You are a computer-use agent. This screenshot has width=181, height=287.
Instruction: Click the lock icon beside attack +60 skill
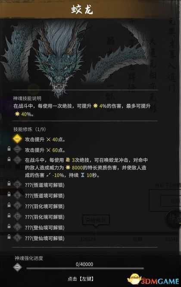(x=9, y=149)
